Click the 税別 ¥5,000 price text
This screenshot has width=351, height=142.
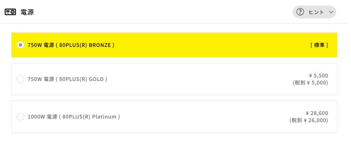tap(311, 82)
